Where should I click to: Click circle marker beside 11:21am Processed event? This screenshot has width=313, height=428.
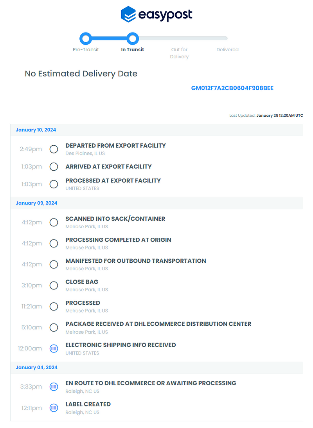click(x=54, y=307)
